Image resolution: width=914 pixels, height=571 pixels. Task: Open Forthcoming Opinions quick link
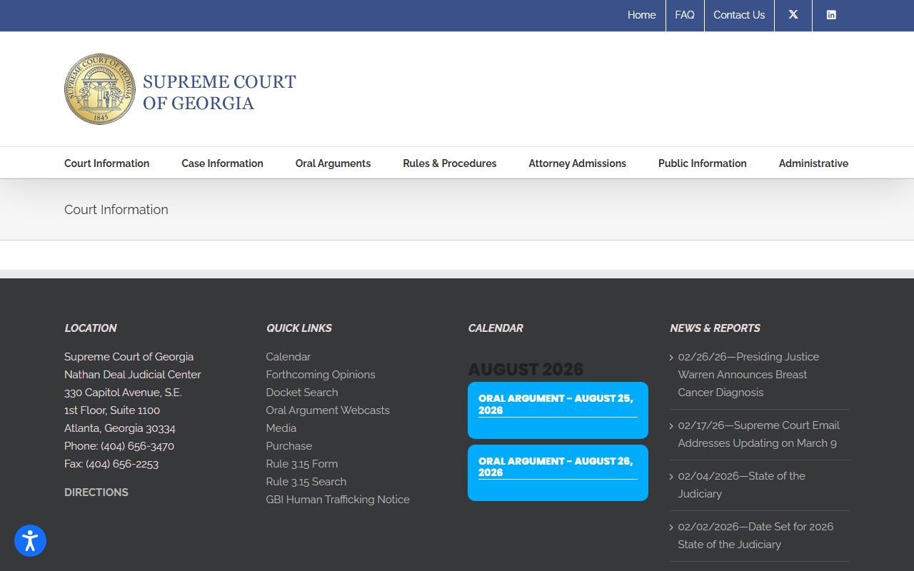[321, 375]
